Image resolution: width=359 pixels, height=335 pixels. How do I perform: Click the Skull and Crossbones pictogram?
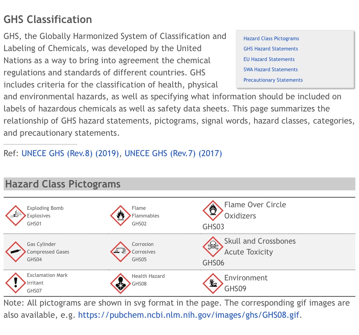[213, 247]
